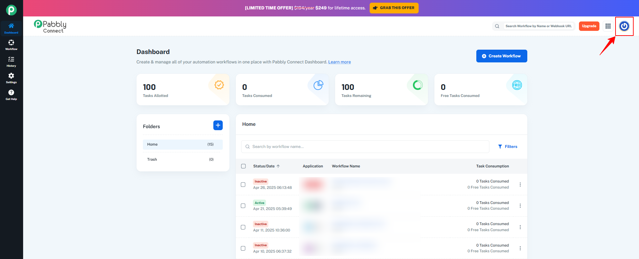This screenshot has height=259, width=639.
Task: Click the search magnifier icon in header
Action: tap(497, 26)
